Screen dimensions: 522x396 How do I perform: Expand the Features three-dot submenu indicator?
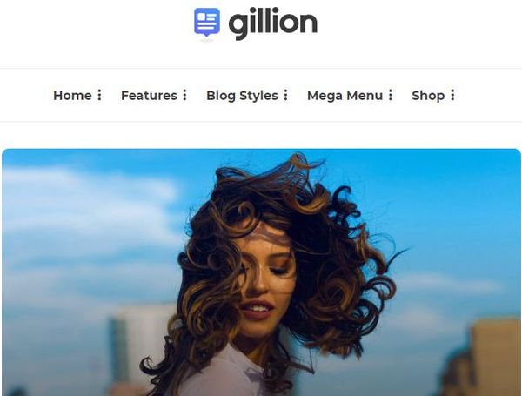click(x=184, y=95)
